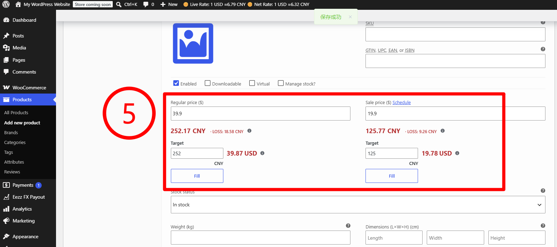
Task: Click info icon beside 39.87 USD
Action: click(263, 153)
